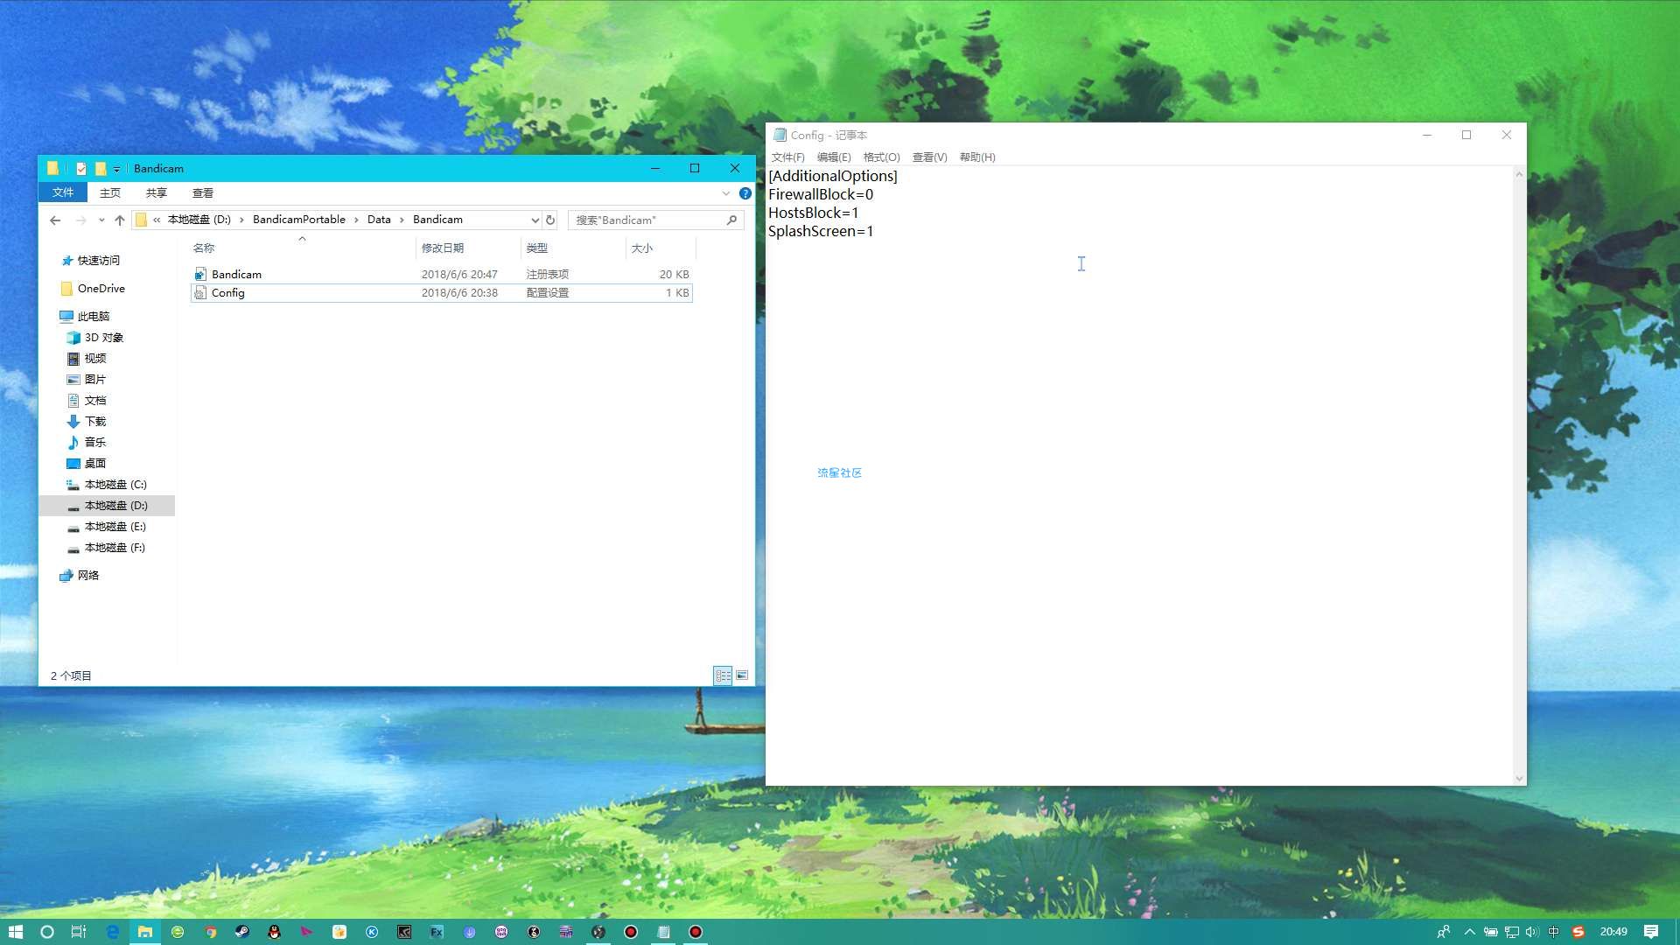Open 桌面 folder in navigation pane
Screen dimensions: 1680x945
tap(87, 464)
